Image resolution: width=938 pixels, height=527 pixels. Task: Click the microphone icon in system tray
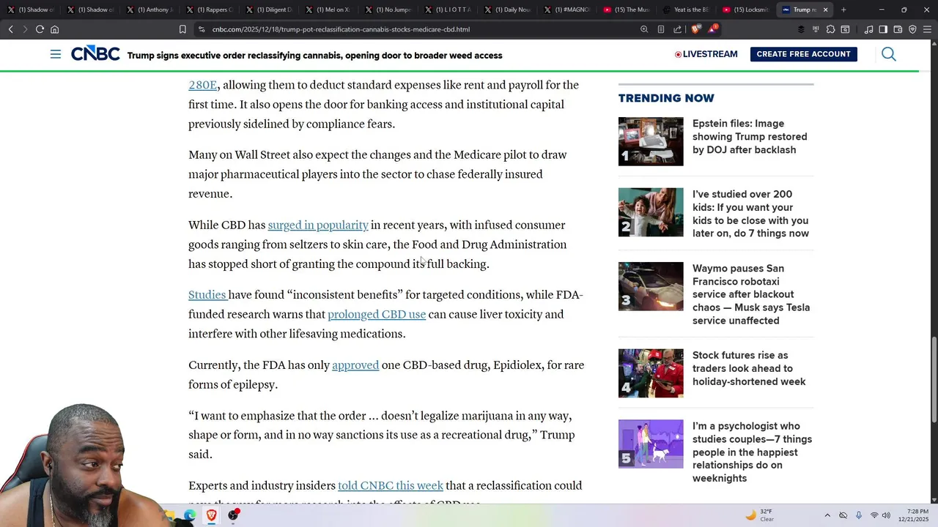point(859,515)
